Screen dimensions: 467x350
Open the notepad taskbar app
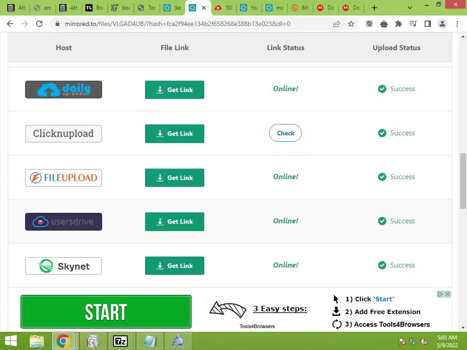point(150,341)
